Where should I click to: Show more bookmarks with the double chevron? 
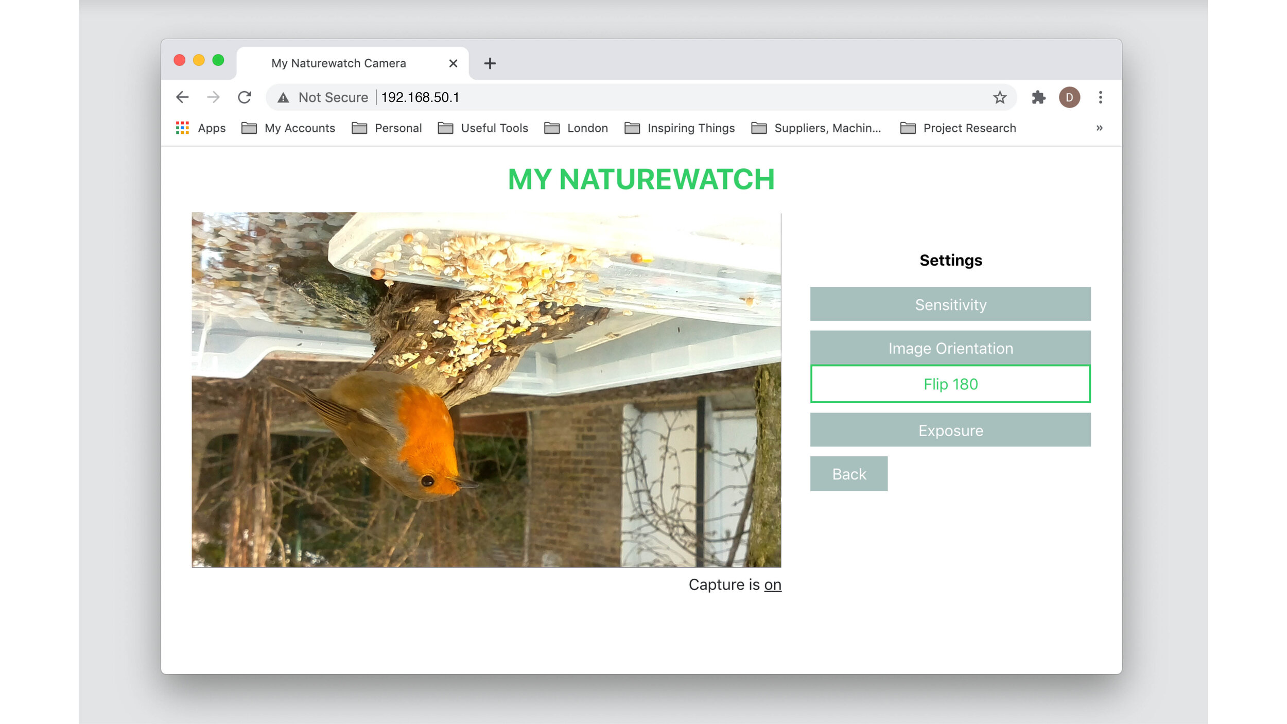pyautogui.click(x=1099, y=128)
